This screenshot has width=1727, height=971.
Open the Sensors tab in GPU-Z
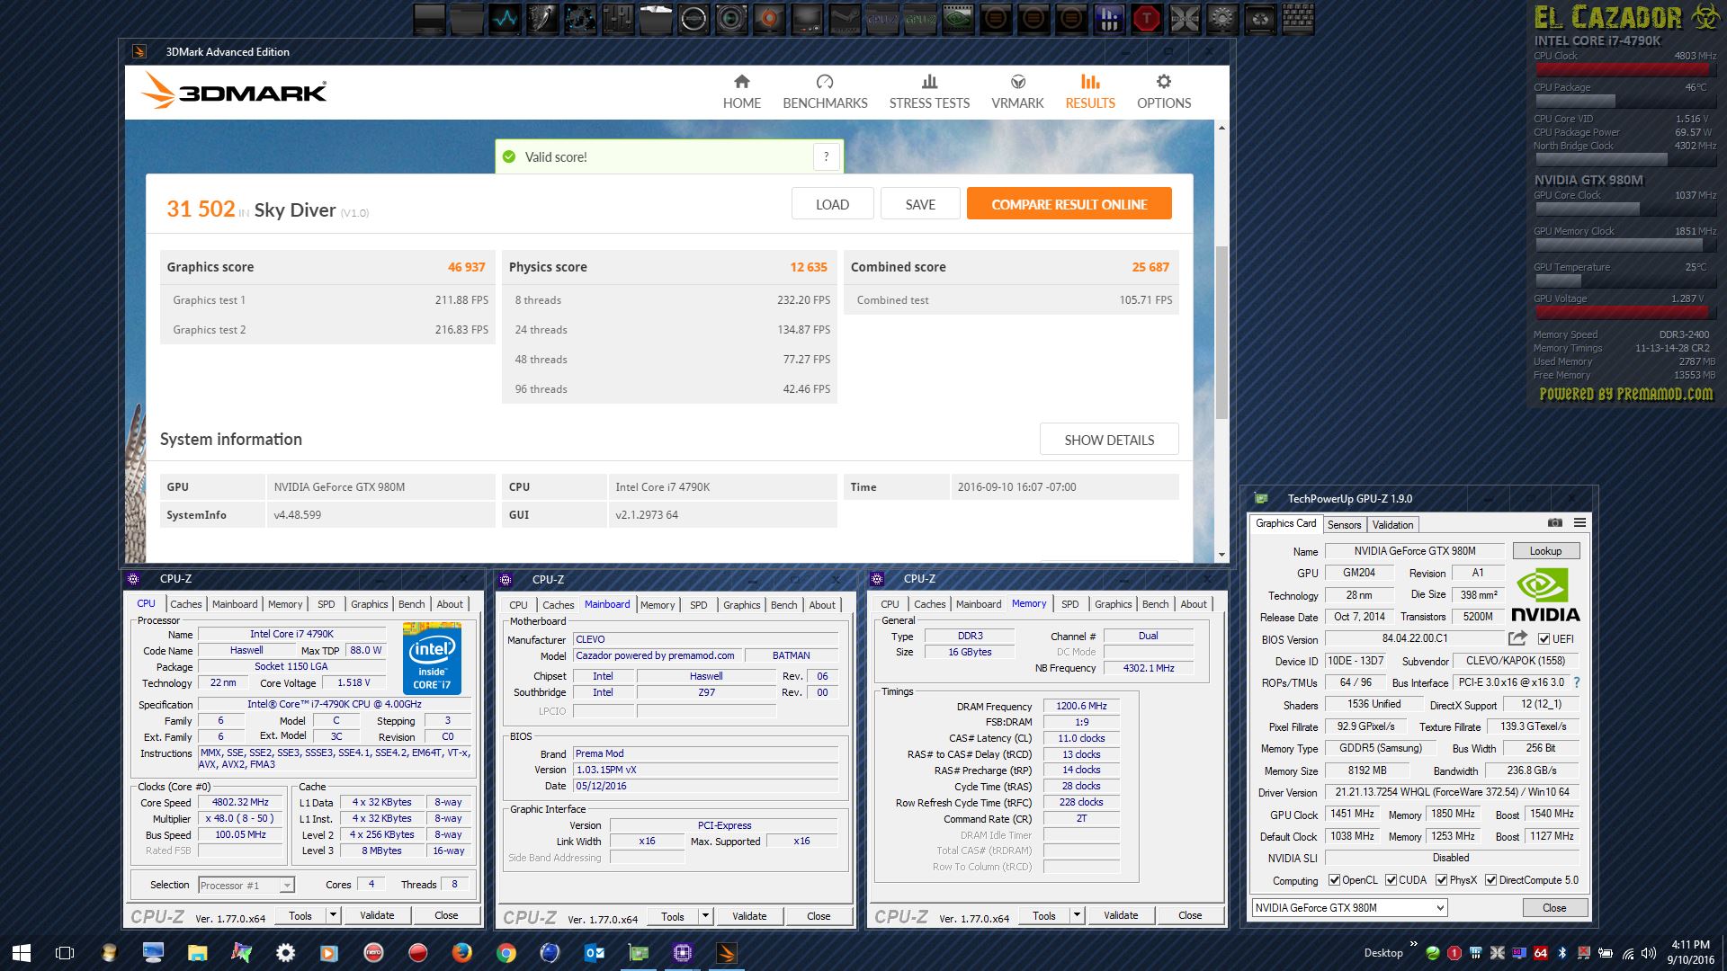(1344, 525)
